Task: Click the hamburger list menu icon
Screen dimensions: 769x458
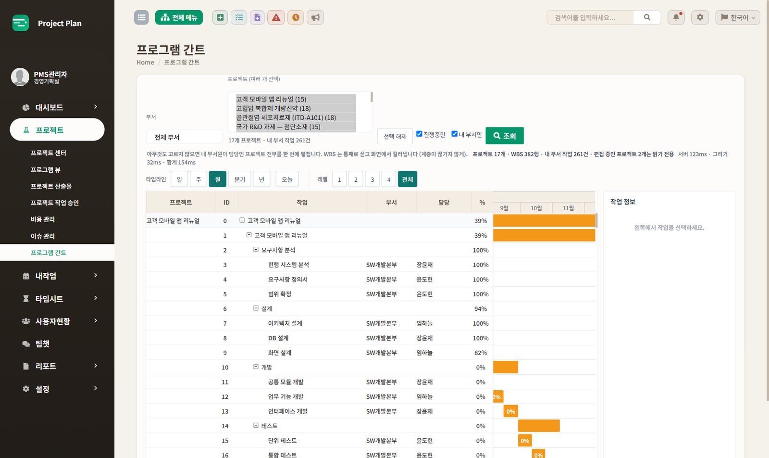Action: pos(141,17)
